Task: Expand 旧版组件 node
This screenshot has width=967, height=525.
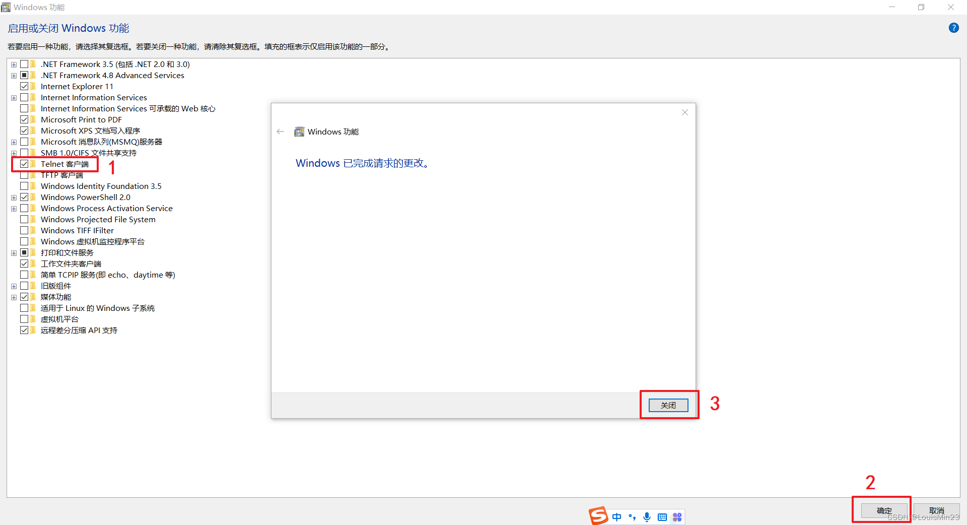Action: pyautogui.click(x=14, y=286)
